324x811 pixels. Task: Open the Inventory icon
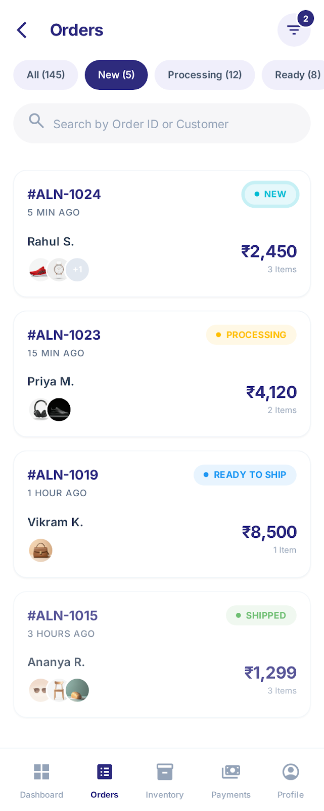pos(164,772)
